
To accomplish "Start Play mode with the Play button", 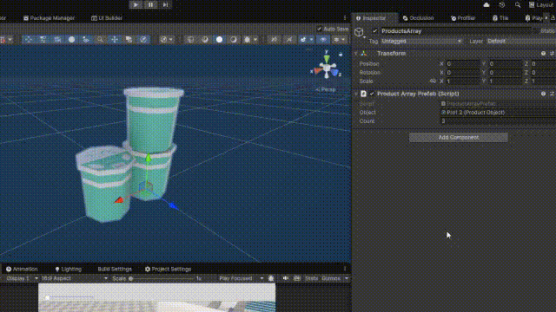I will pos(136,4).
